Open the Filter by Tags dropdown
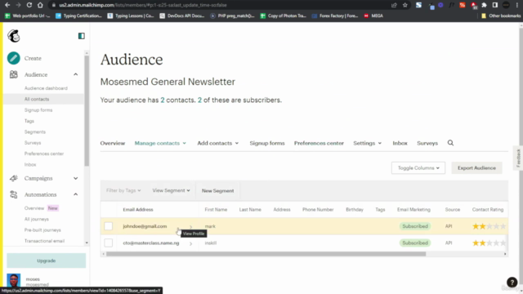This screenshot has height=294, width=523. [123, 190]
